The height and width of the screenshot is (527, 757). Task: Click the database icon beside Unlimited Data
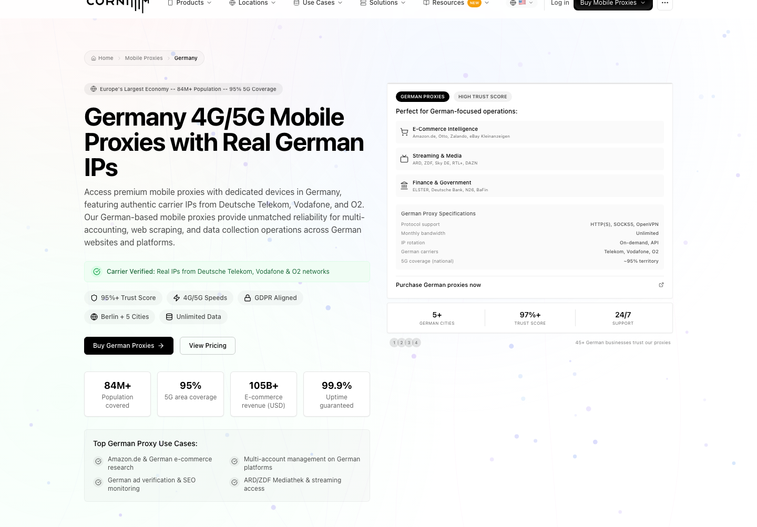pos(169,317)
